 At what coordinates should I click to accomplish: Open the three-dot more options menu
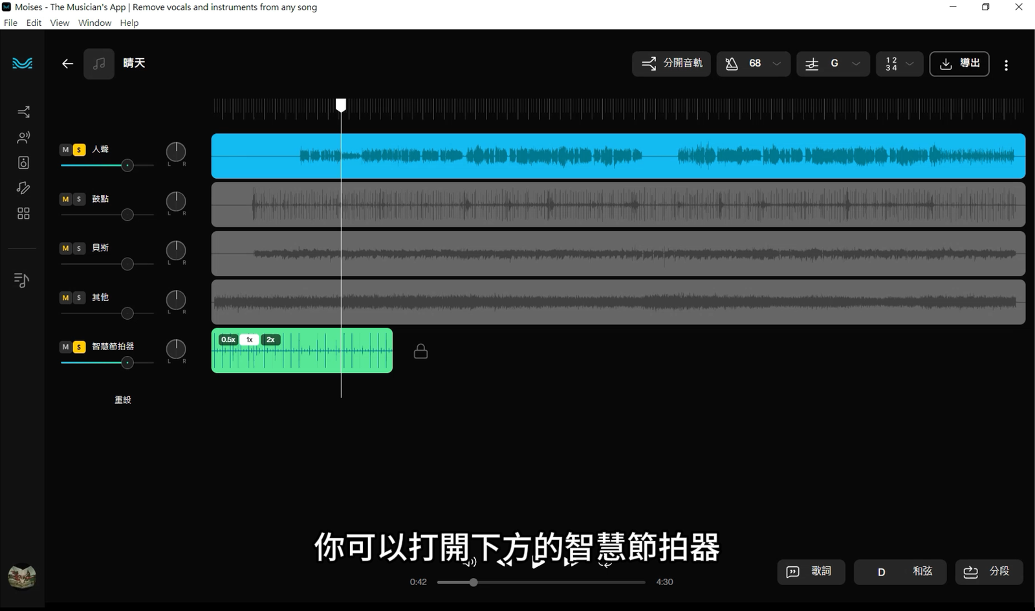[x=1006, y=65]
